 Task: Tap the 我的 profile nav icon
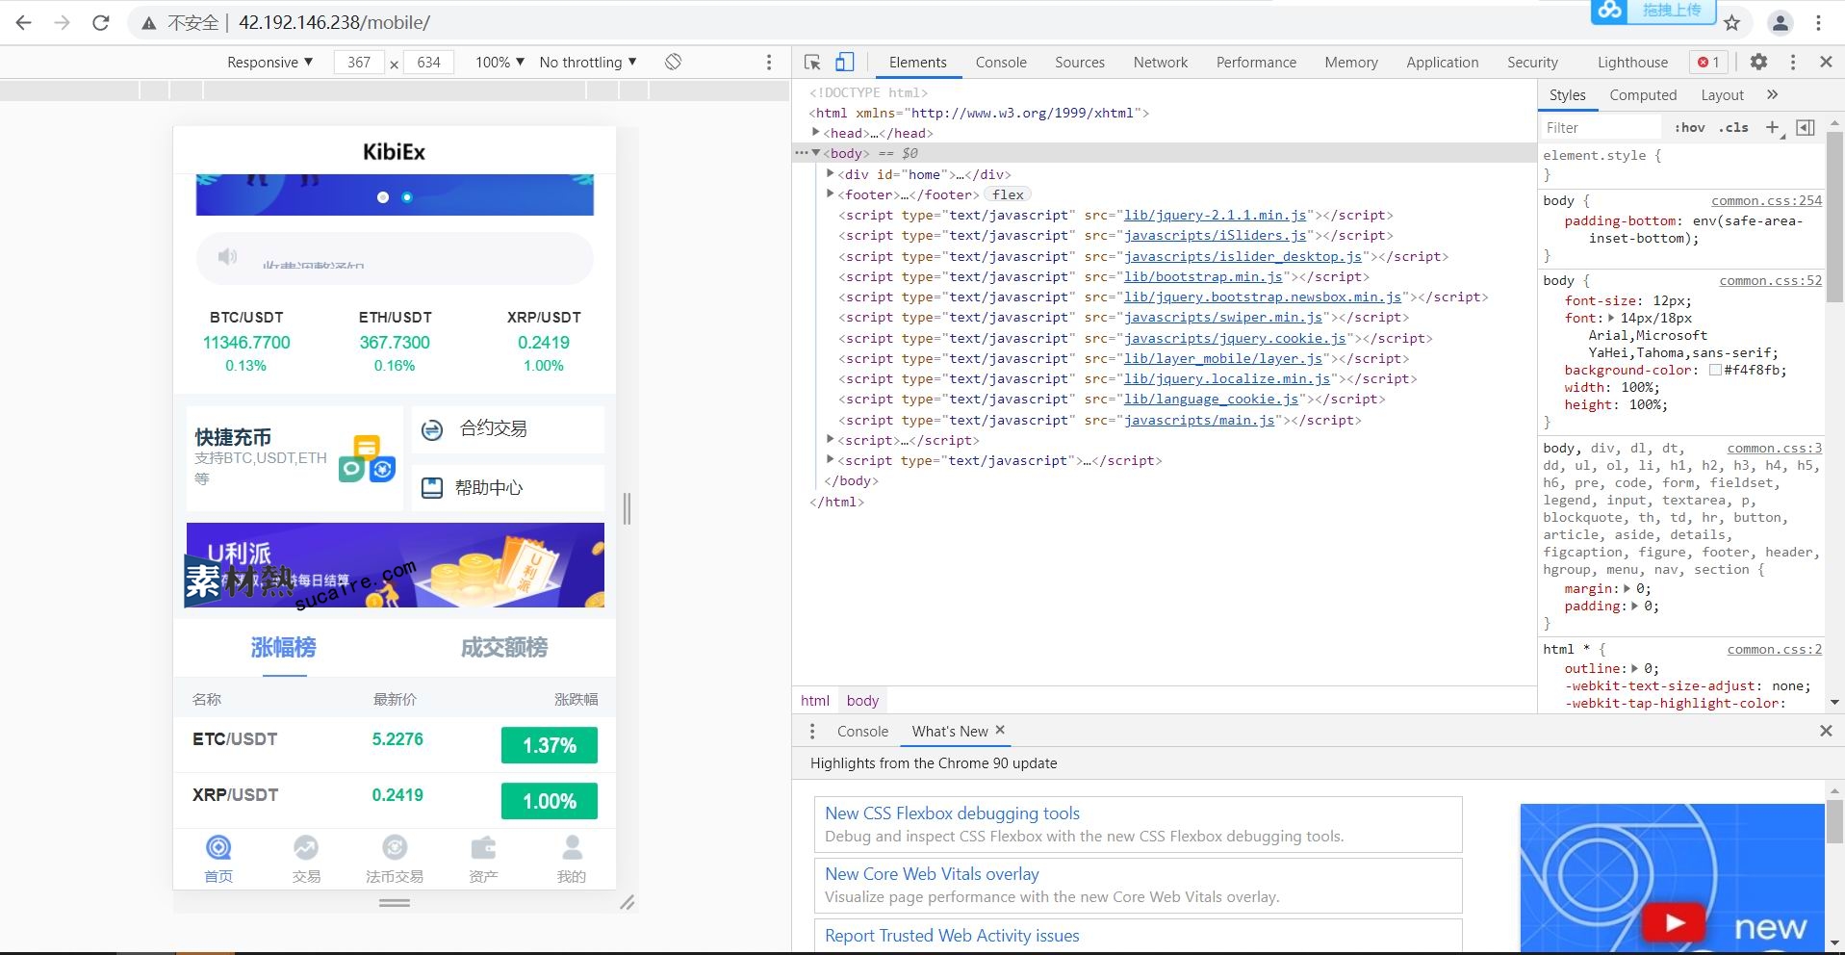572,848
